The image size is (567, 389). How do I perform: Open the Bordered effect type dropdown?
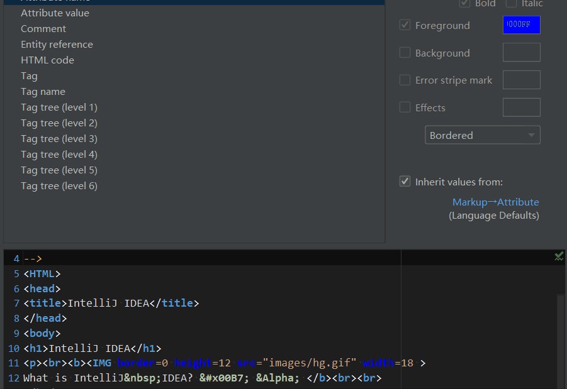tap(482, 135)
